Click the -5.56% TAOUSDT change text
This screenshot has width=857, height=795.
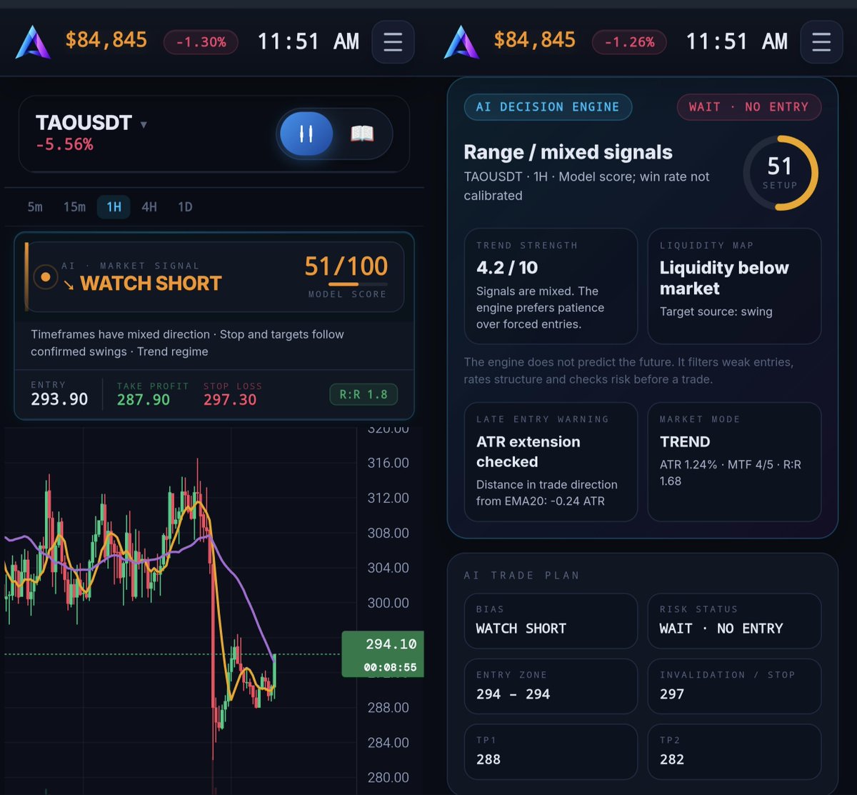tap(64, 145)
